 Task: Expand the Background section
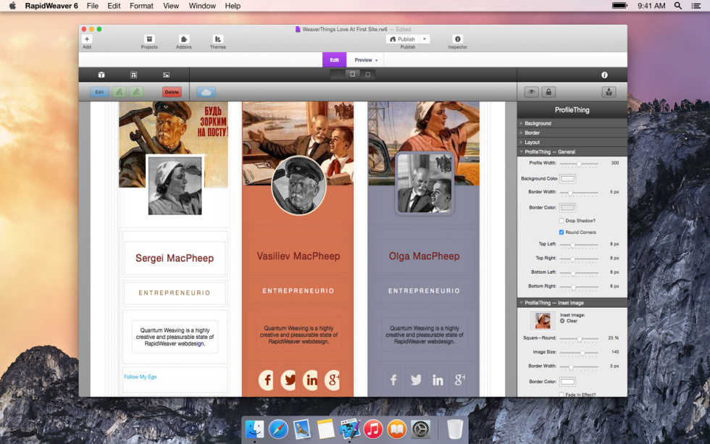click(572, 123)
